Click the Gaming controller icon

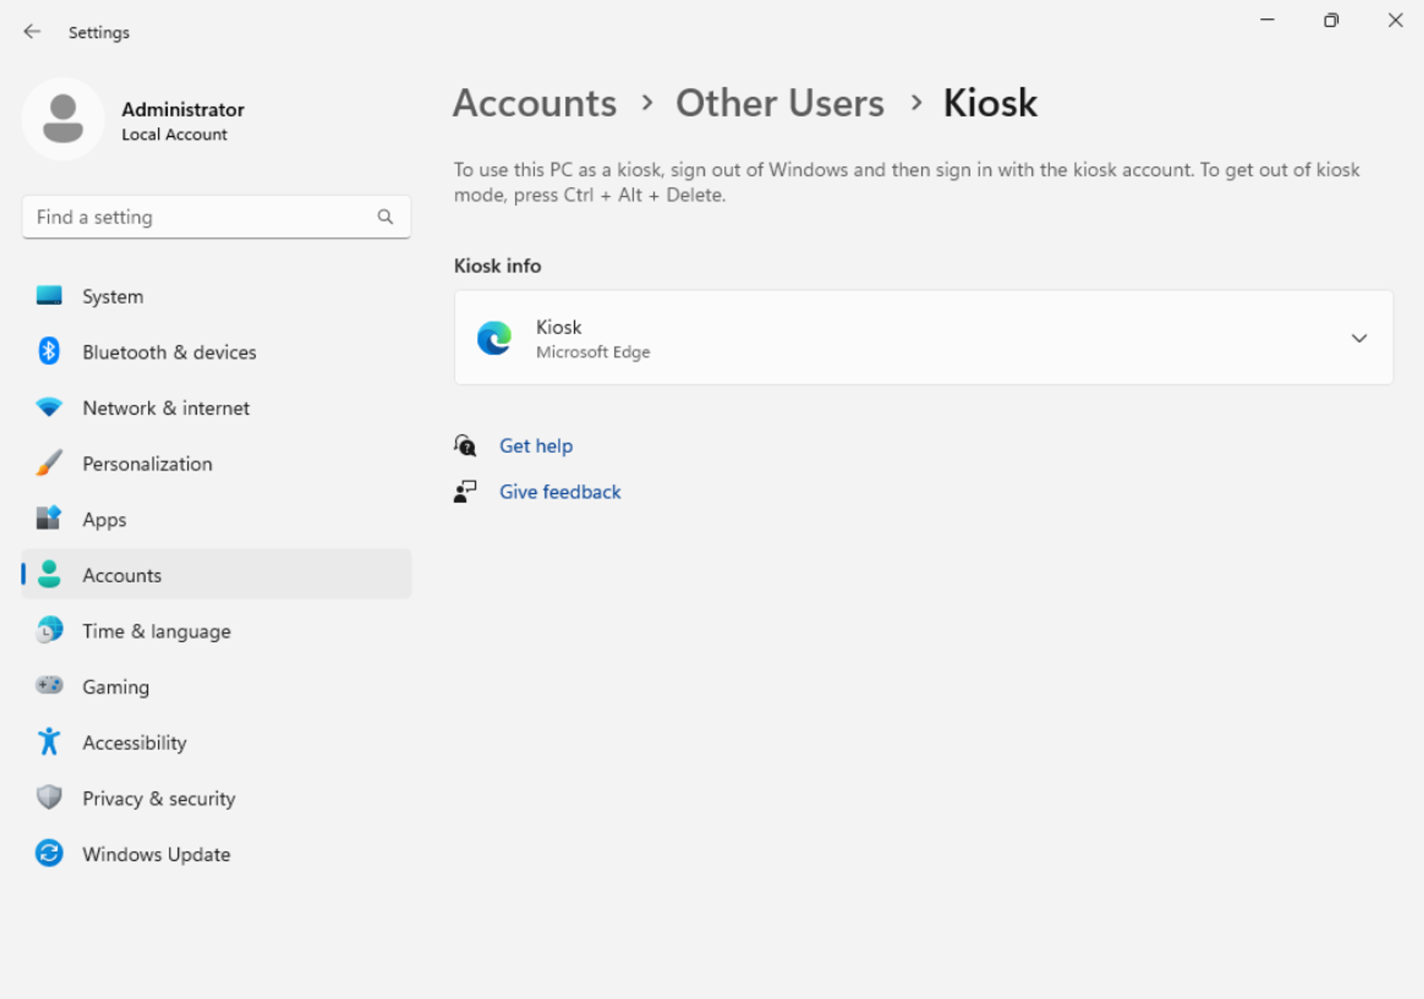tap(49, 685)
